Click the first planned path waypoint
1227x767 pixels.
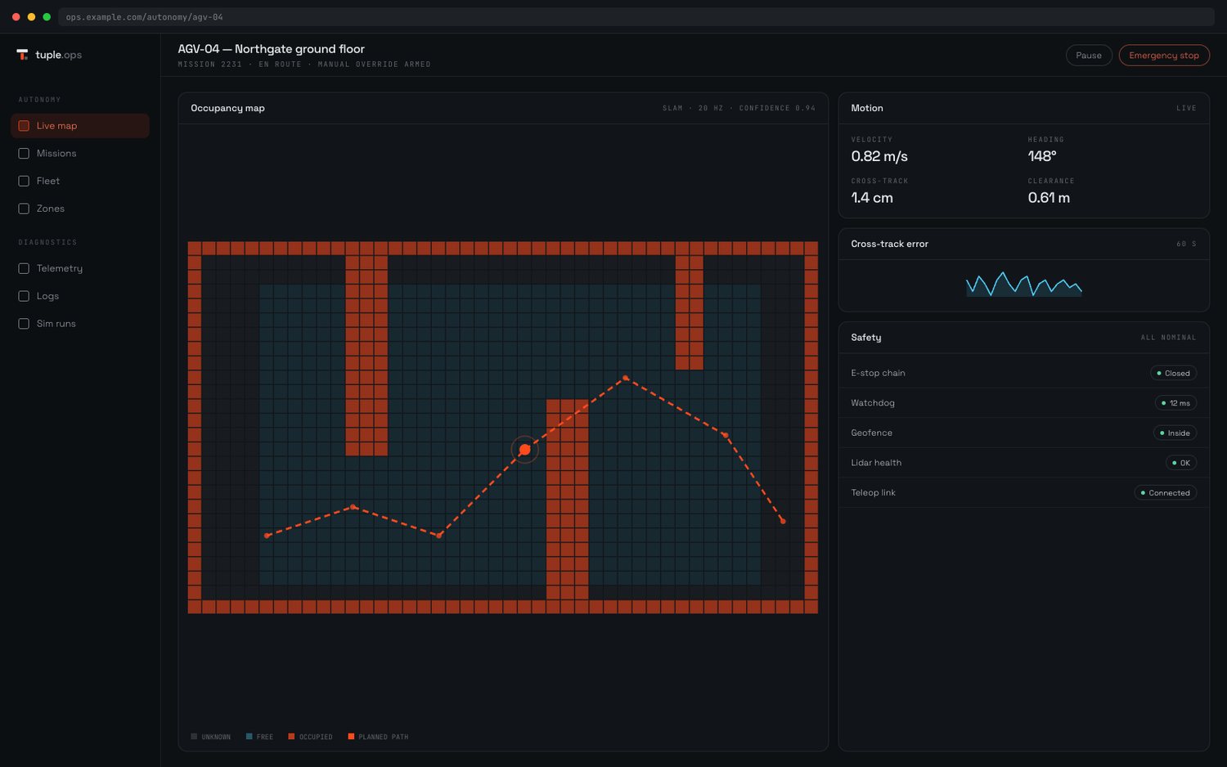(267, 536)
